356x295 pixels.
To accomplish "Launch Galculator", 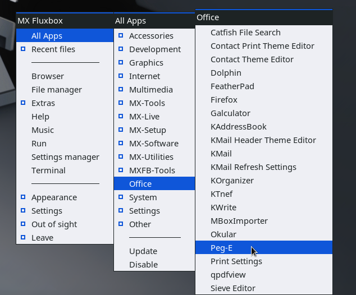I will [264, 113].
